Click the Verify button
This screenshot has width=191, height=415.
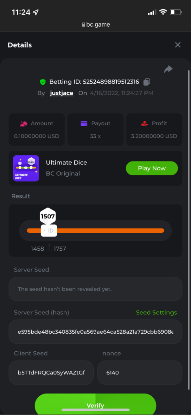coord(95,404)
